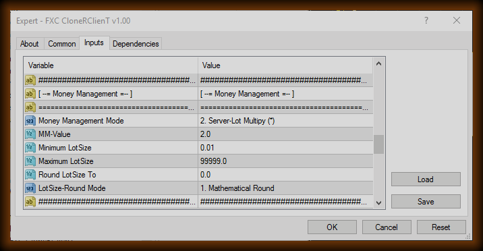Click the string icon beside Money Management header

tap(30, 94)
